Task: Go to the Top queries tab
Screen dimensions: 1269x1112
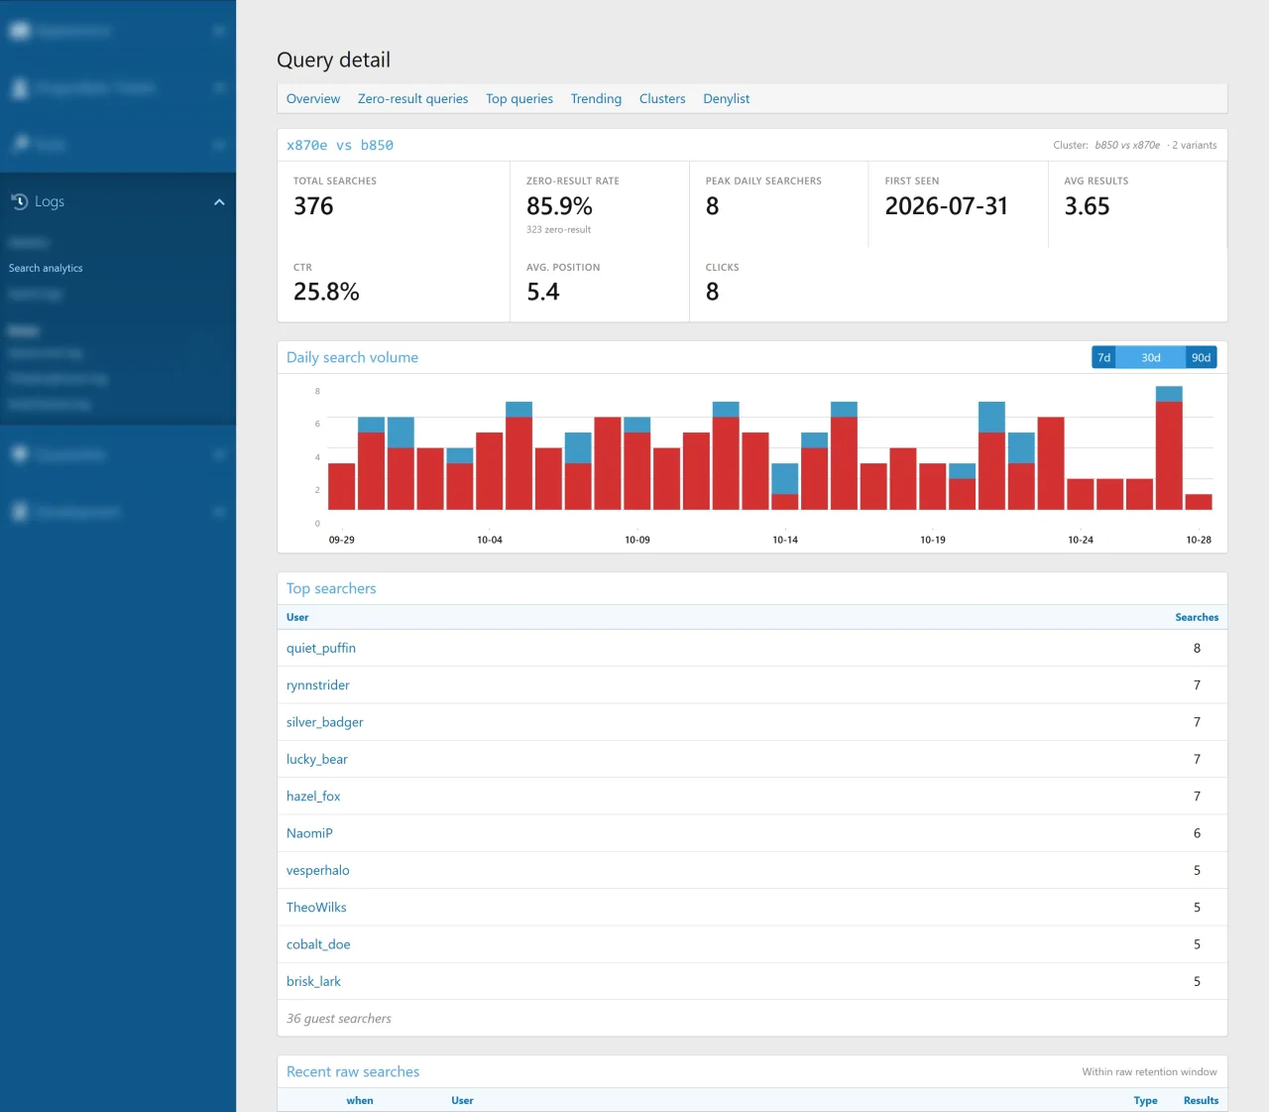Action: [x=519, y=99]
